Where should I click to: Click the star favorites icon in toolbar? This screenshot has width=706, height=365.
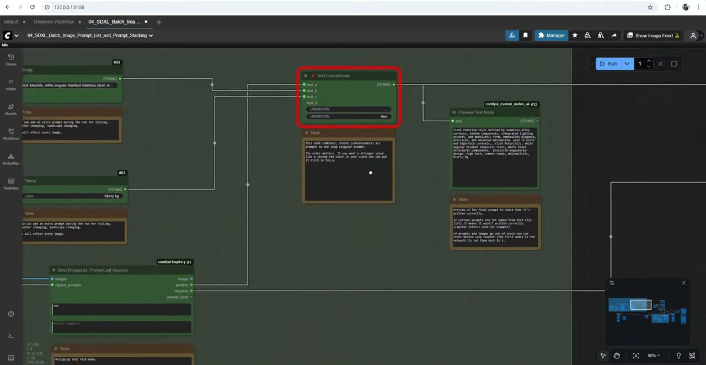pyautogui.click(x=575, y=35)
